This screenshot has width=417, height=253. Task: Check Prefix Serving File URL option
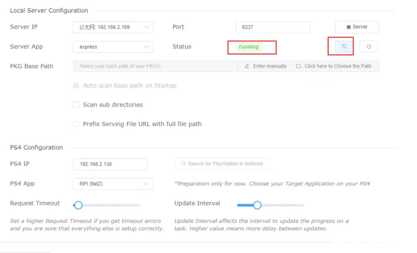click(x=76, y=124)
